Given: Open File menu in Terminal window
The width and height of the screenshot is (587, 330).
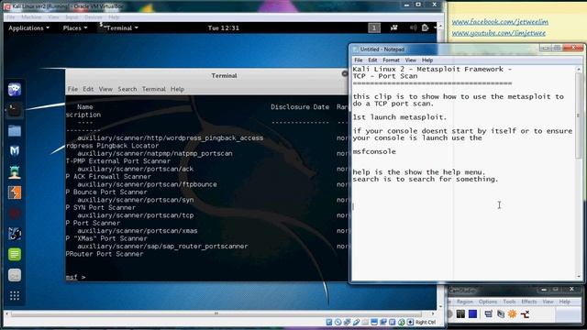Looking at the screenshot, I should (x=72, y=89).
